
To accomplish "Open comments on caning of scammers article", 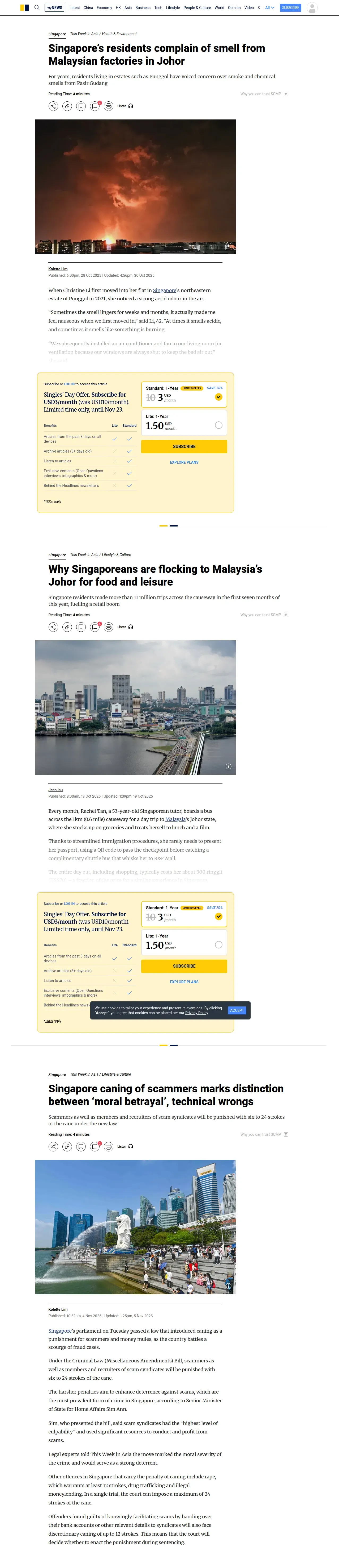I will pyautogui.click(x=95, y=1146).
